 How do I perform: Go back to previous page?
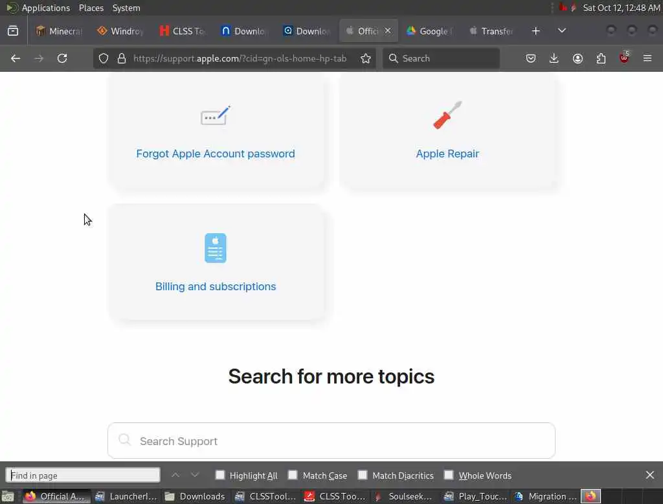point(16,58)
